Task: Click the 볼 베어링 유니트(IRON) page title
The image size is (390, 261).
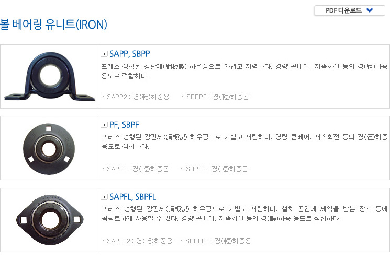Action: pyautogui.click(x=53, y=25)
